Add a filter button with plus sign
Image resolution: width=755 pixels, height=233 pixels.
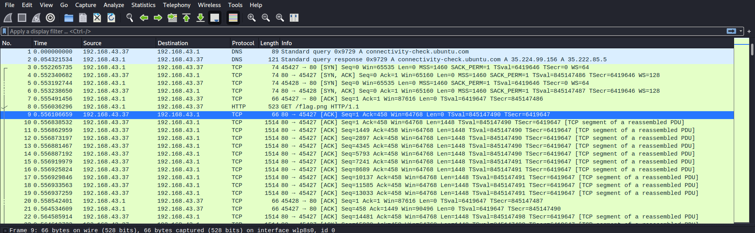(x=749, y=31)
